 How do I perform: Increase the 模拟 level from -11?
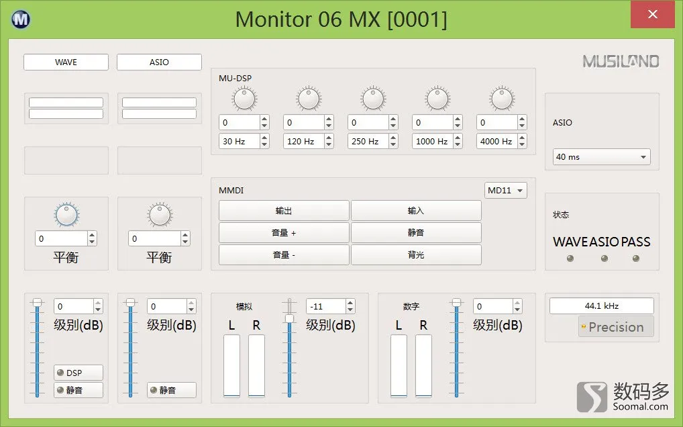[x=350, y=303]
